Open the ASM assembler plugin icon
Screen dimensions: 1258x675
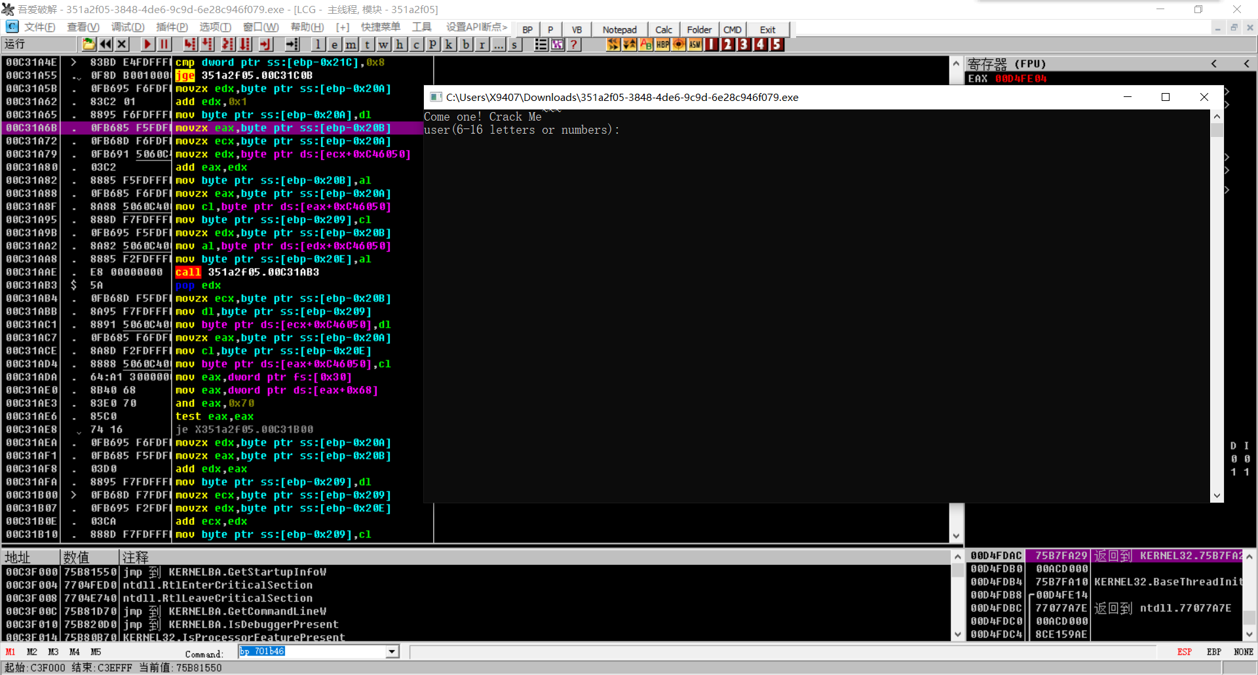click(695, 44)
